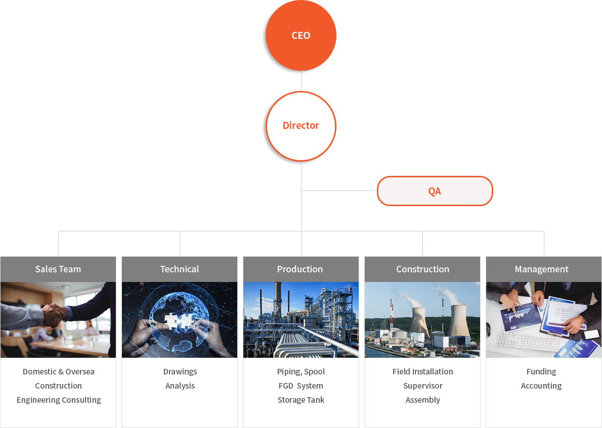Viewport: 602px width, 428px height.
Task: Click the QA rounded box
Action: pyautogui.click(x=435, y=191)
